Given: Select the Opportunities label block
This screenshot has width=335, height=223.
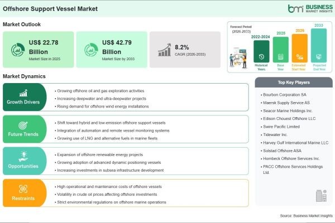Looking at the screenshot, I should click(25, 161).
